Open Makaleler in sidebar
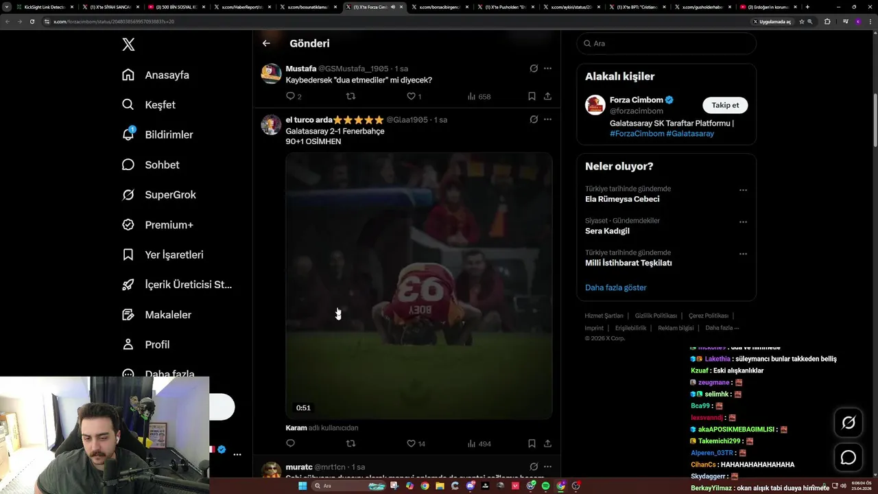This screenshot has height=494, width=878. [x=156, y=314]
